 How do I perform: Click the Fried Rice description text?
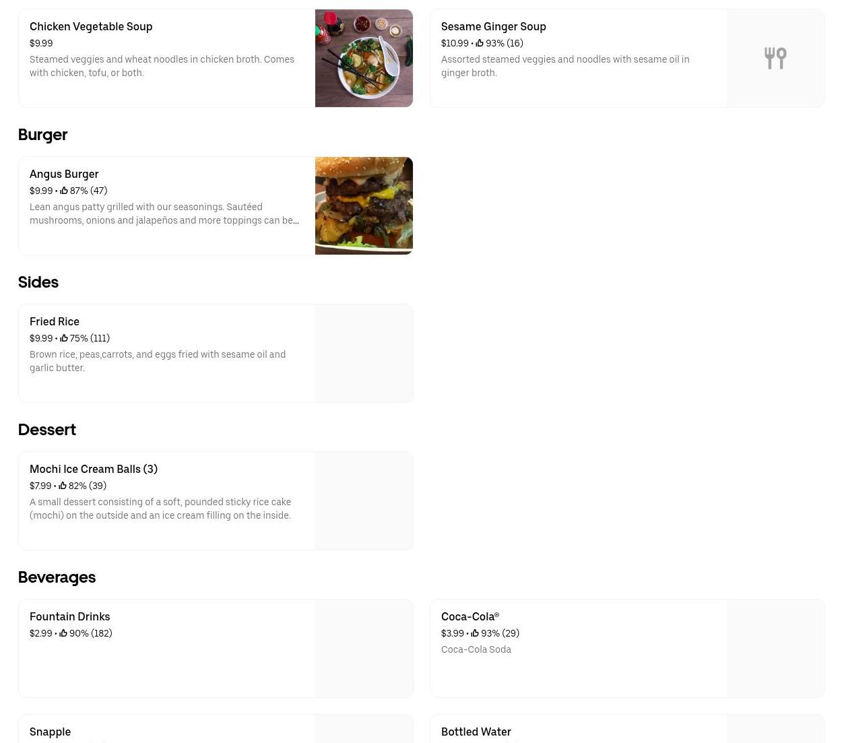point(158,361)
